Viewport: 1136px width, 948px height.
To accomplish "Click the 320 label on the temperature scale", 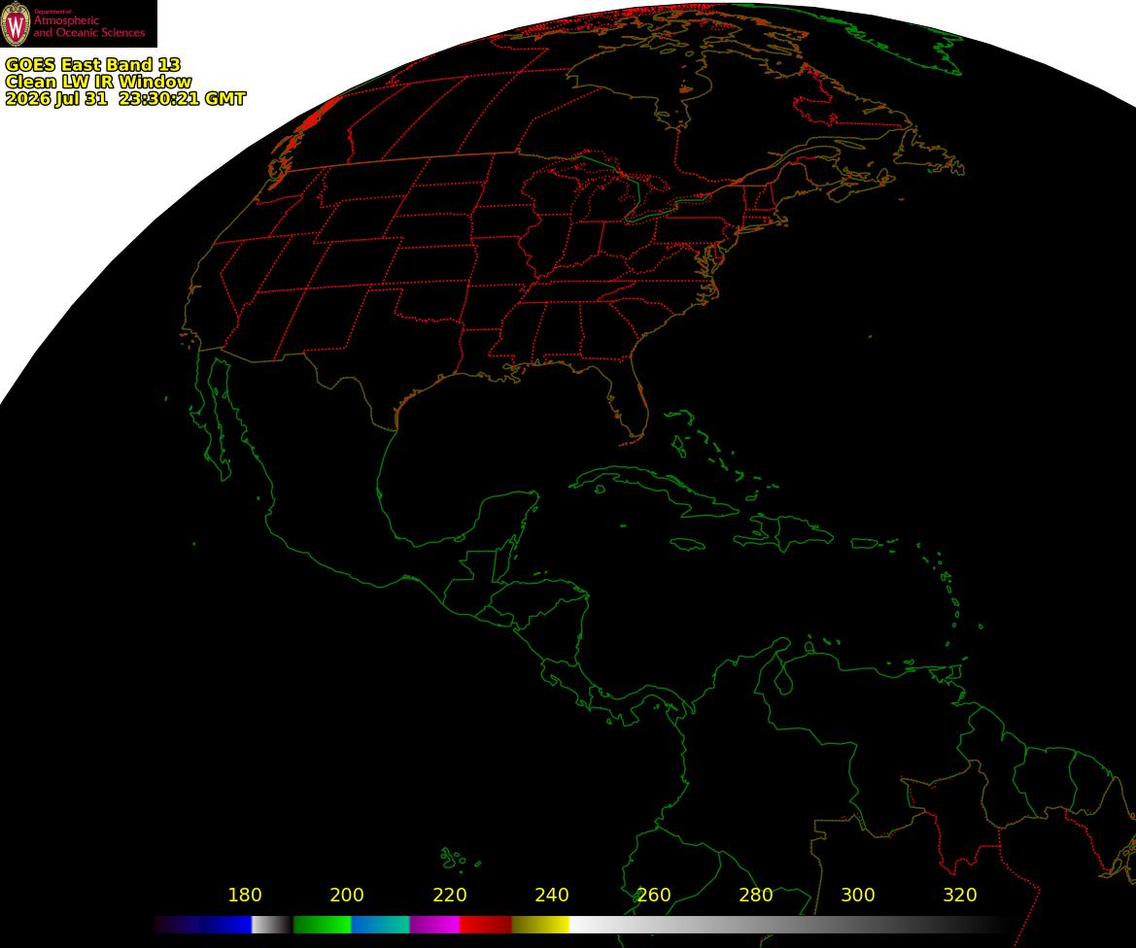I will click(x=960, y=896).
